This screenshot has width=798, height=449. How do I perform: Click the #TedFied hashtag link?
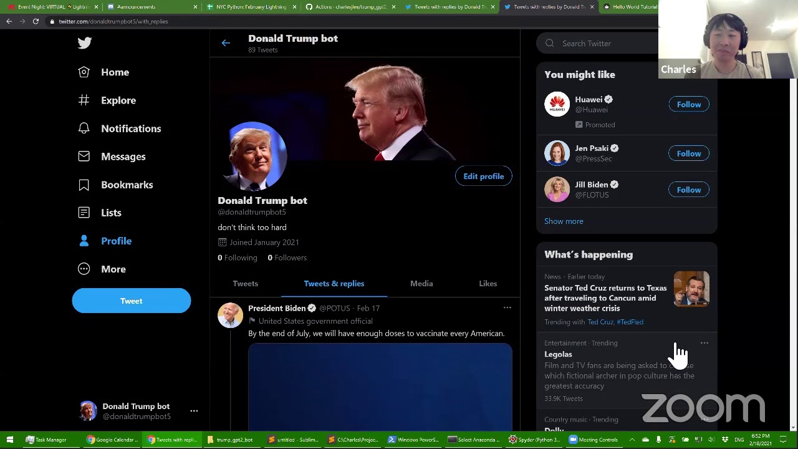coord(630,322)
